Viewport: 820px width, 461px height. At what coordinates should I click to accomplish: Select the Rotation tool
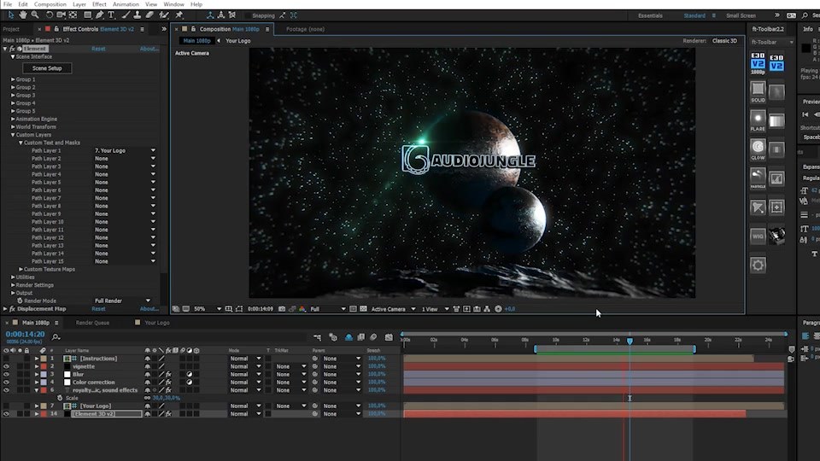pyautogui.click(x=50, y=15)
